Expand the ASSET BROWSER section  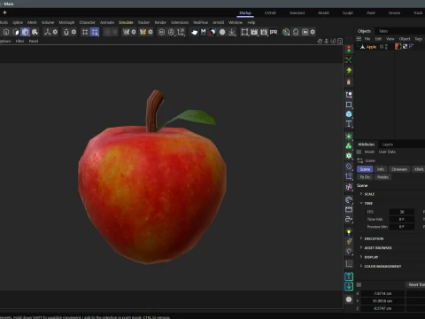[x=361, y=247]
